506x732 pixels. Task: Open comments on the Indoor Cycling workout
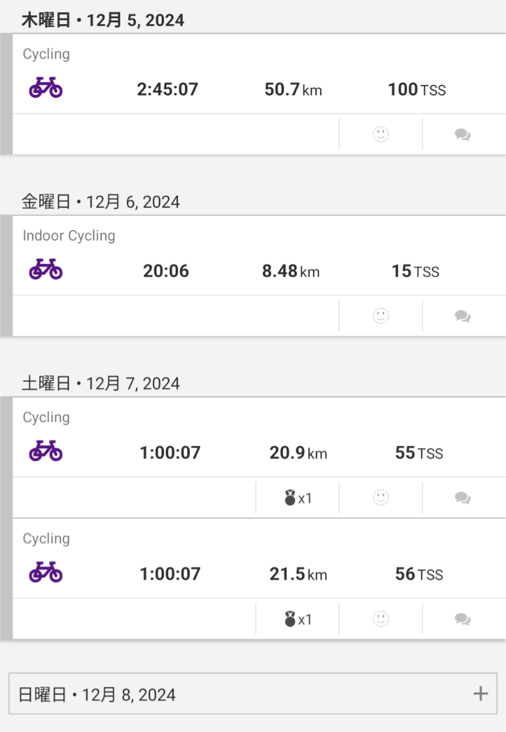coord(463,317)
